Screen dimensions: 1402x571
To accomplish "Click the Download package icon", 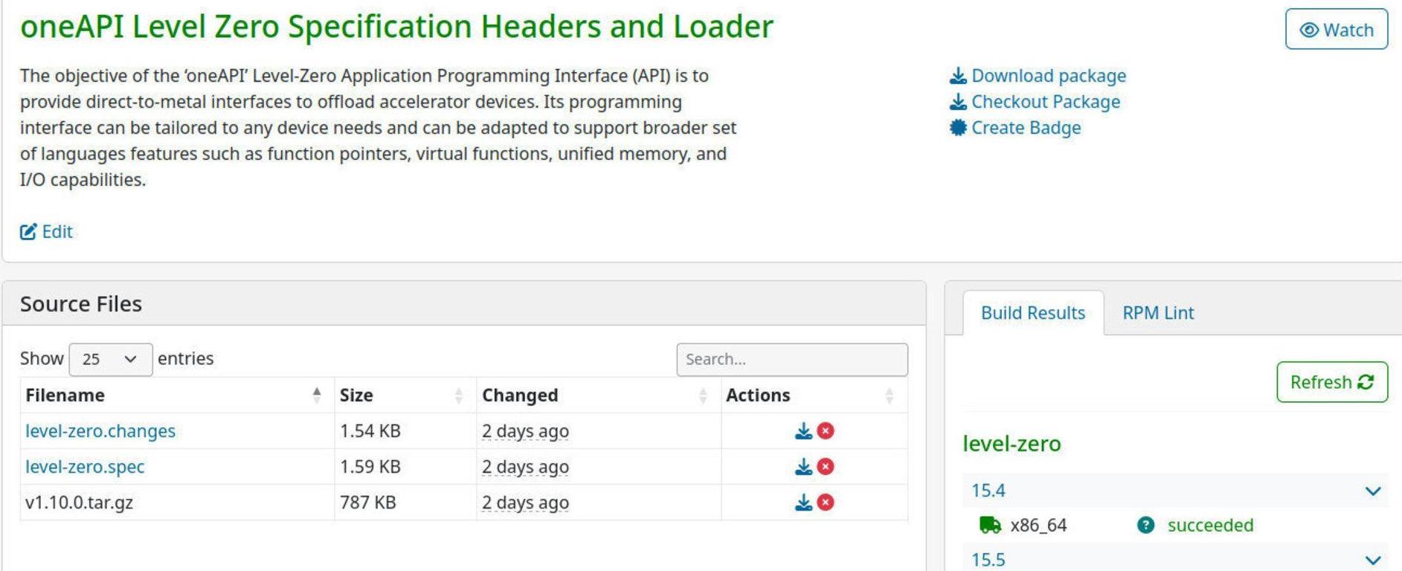I will click(958, 76).
